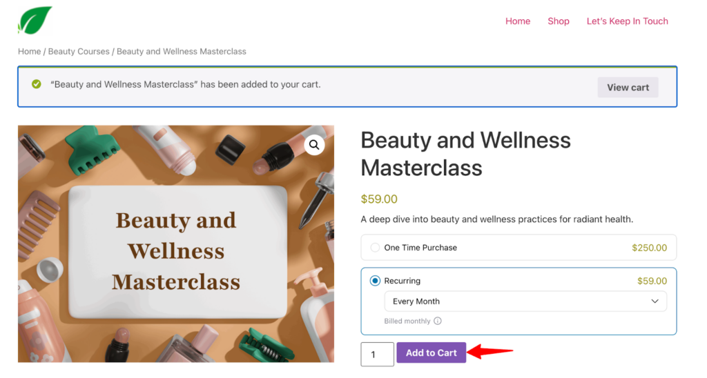The height and width of the screenshot is (378, 707).
Task: Click the View cart button
Action: click(628, 88)
